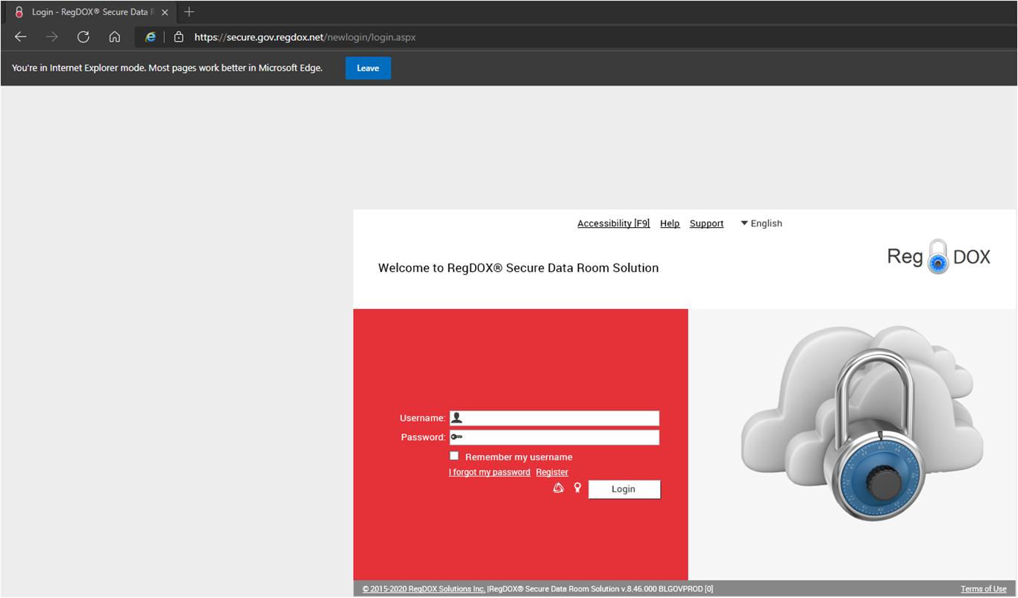Screen dimensions: 1018x598
Task: Open the Help link
Action: 670,223
